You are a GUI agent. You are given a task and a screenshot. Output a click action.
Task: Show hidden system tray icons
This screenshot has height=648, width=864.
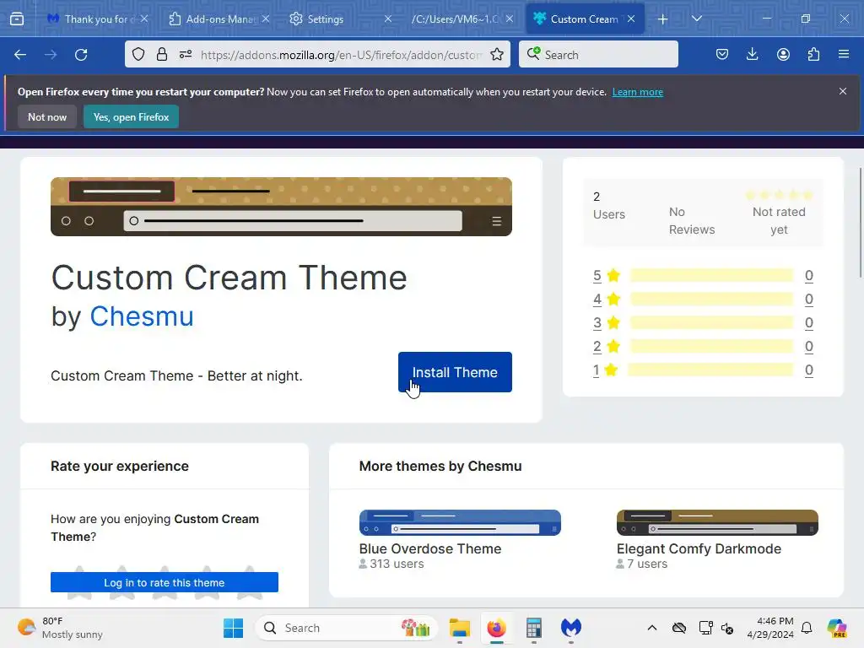pos(652,628)
